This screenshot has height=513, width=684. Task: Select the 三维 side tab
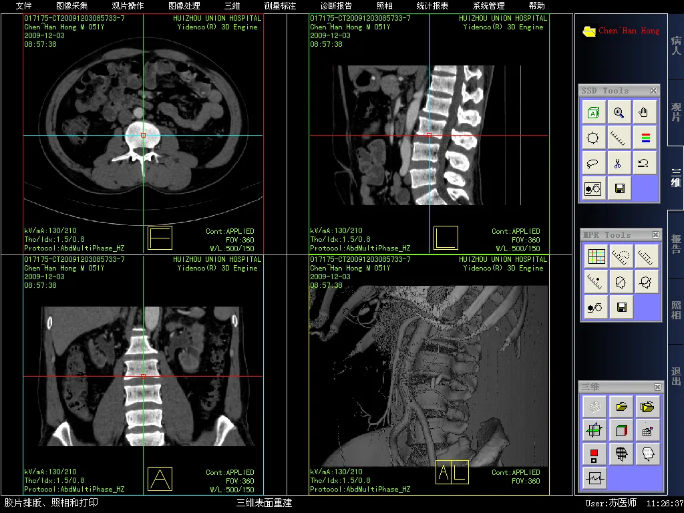[x=676, y=178]
